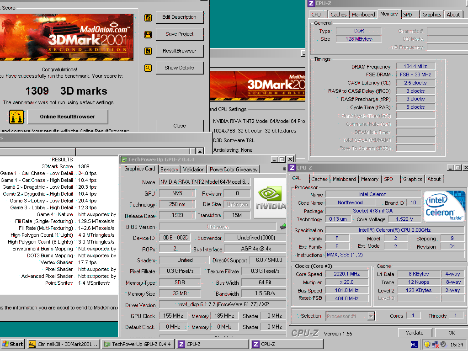Click the Device ID field 10DE - 002D
Viewport: 468px width, 351px height.
pos(175,238)
